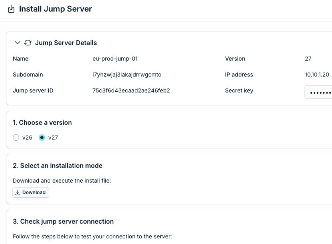Click the Name field label
Image resolution: width=332 pixels, height=244 pixels.
coord(20,59)
